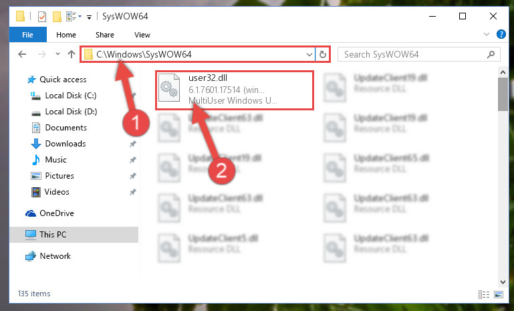Image resolution: width=514 pixels, height=311 pixels.
Task: Click the Back navigation arrow
Action: click(x=22, y=54)
